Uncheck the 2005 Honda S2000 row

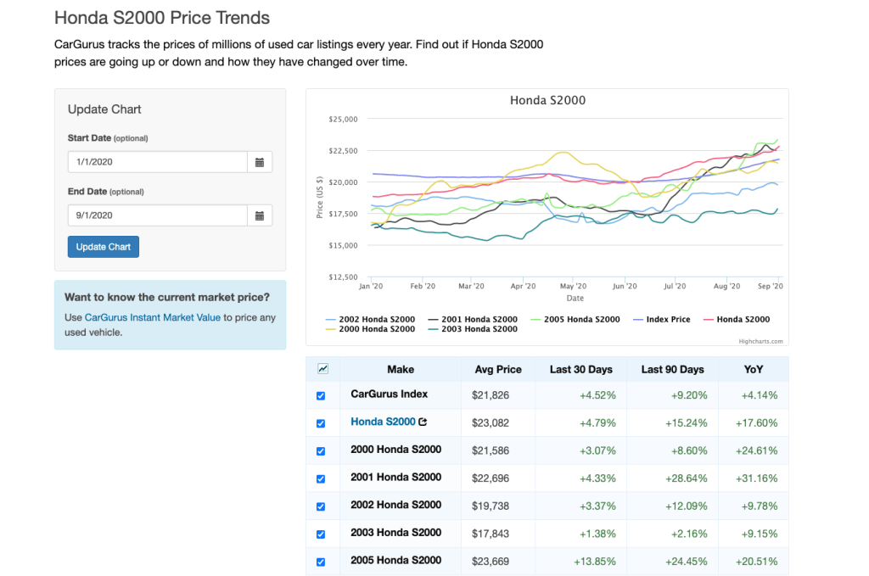pos(321,561)
